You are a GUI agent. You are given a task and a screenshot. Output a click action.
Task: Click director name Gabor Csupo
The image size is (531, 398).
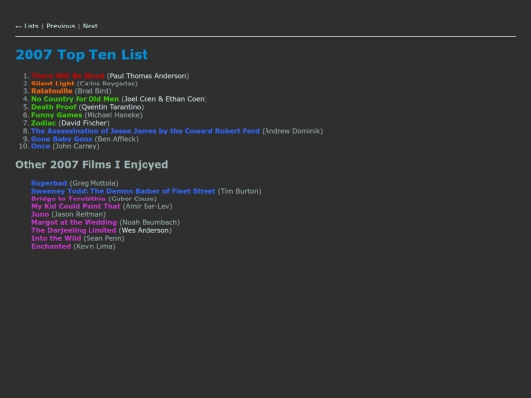pos(133,199)
